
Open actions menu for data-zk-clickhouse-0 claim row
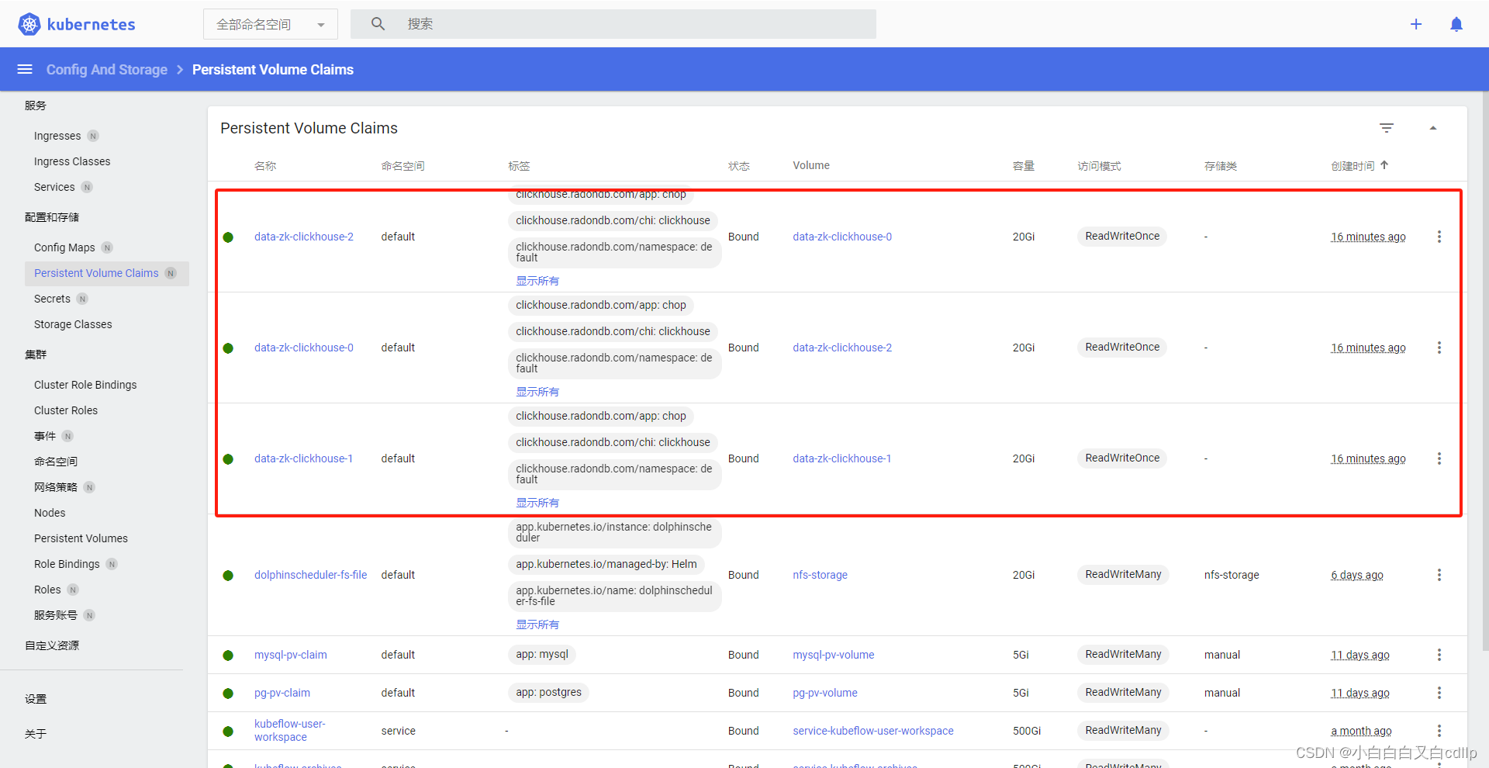pyautogui.click(x=1439, y=348)
